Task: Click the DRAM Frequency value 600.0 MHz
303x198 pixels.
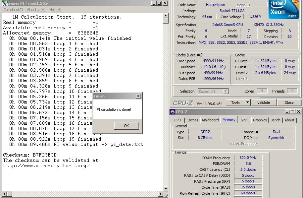Action: [x=248, y=158]
